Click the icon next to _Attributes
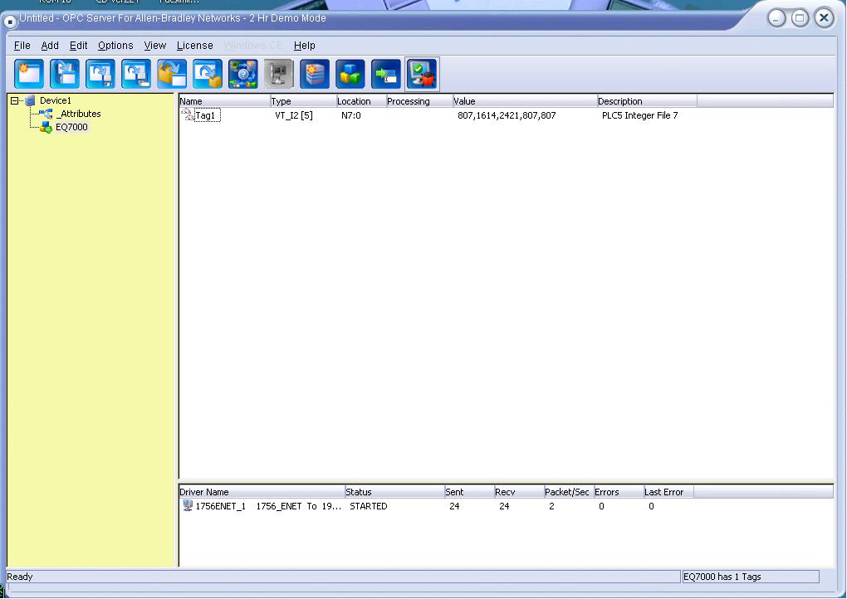 (46, 114)
